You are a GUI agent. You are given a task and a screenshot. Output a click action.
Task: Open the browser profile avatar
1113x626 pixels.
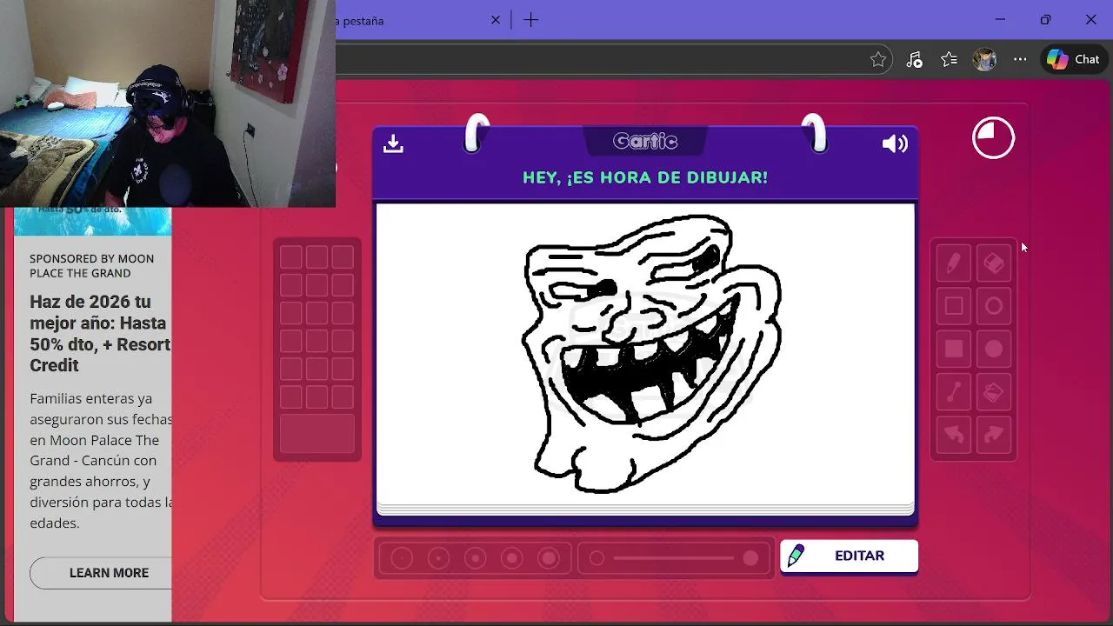(984, 59)
